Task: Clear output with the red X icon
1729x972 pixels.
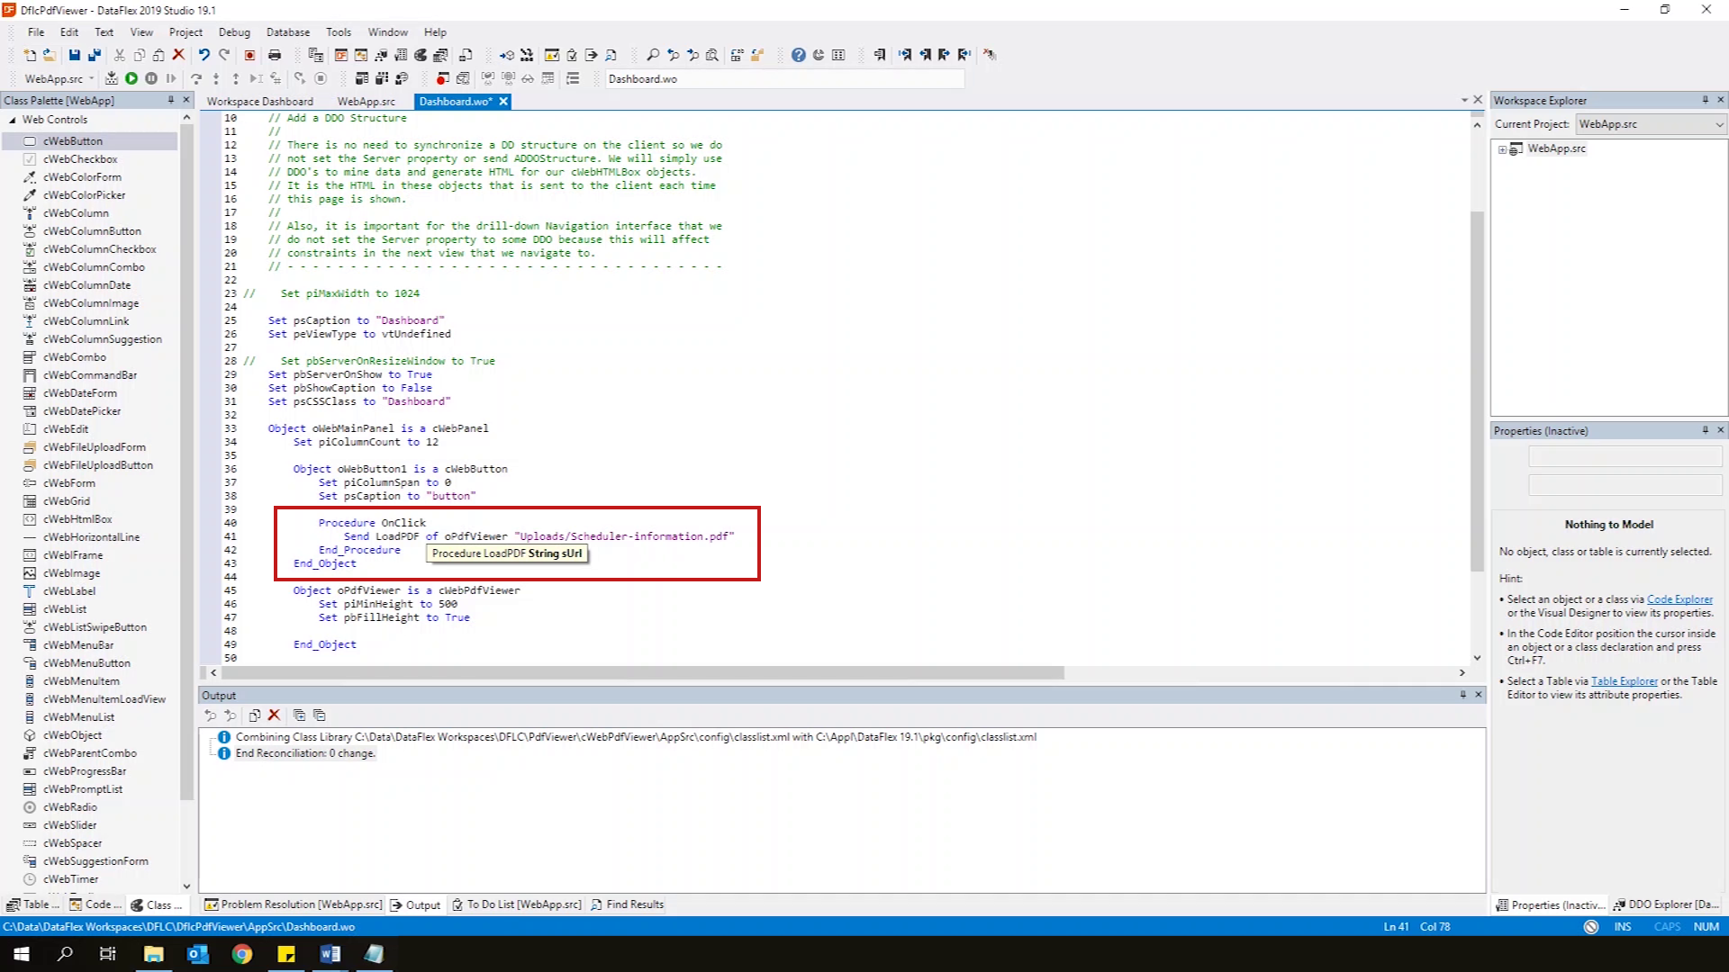Action: pyautogui.click(x=275, y=715)
